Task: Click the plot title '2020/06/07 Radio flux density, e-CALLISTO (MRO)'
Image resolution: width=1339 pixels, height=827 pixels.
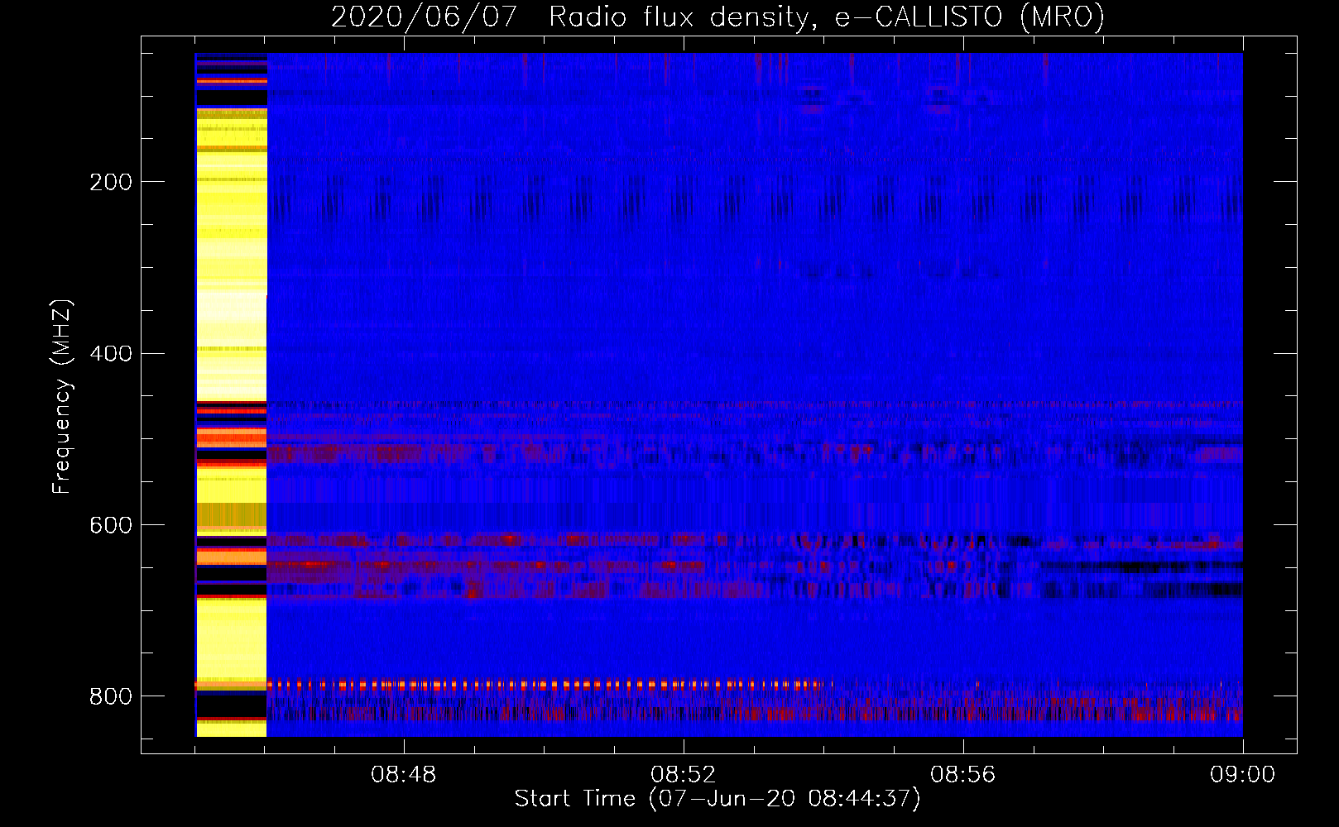Action: click(717, 17)
